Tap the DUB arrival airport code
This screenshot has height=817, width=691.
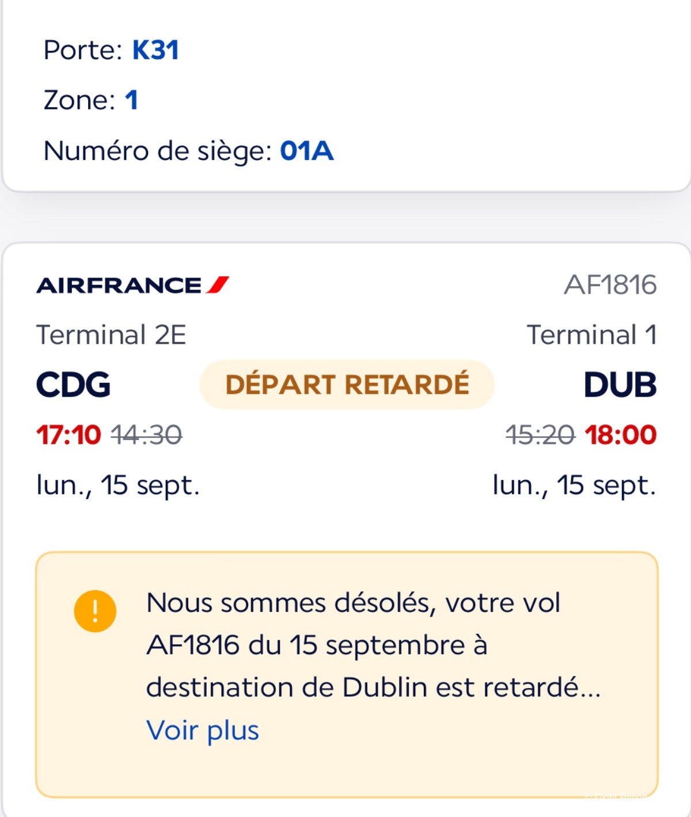[620, 385]
